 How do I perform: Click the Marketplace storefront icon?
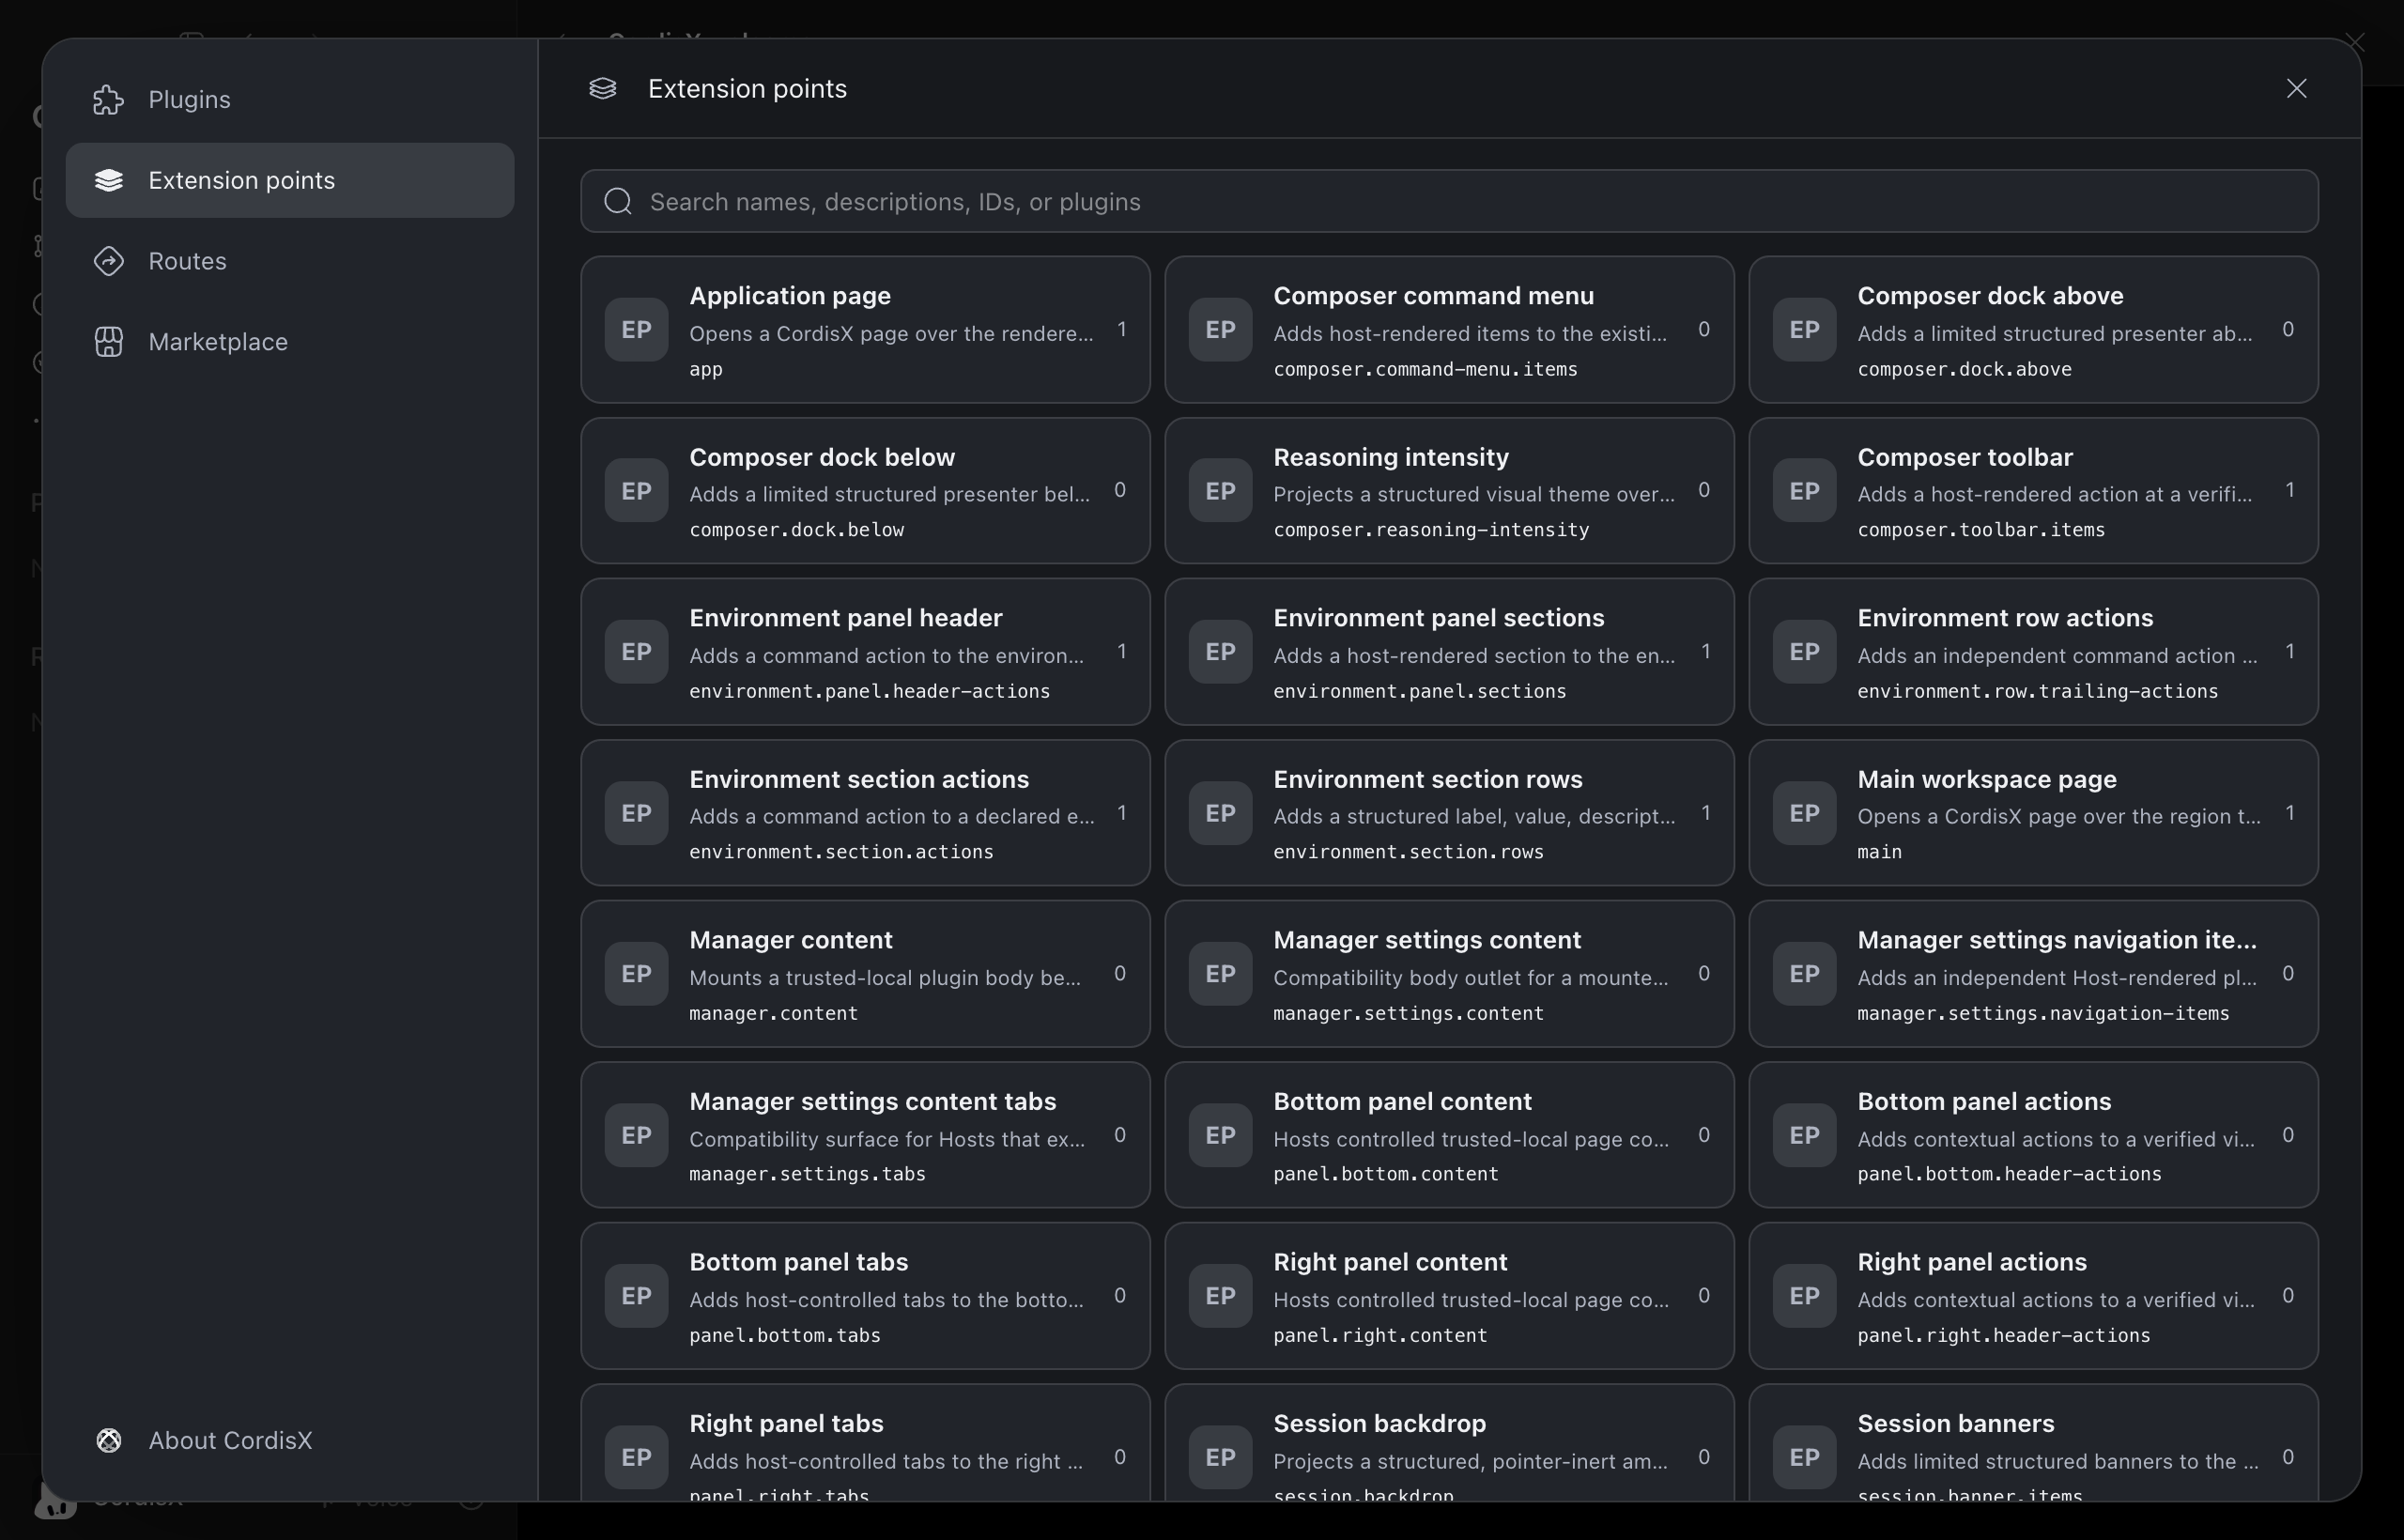pos(109,342)
